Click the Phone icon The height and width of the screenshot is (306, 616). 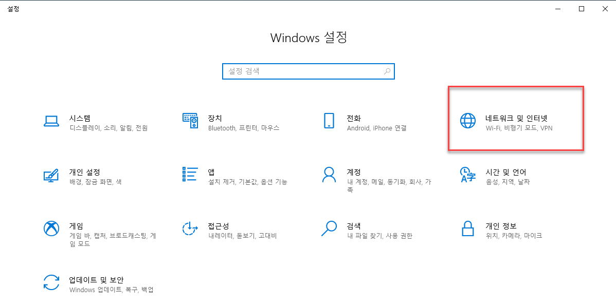329,121
